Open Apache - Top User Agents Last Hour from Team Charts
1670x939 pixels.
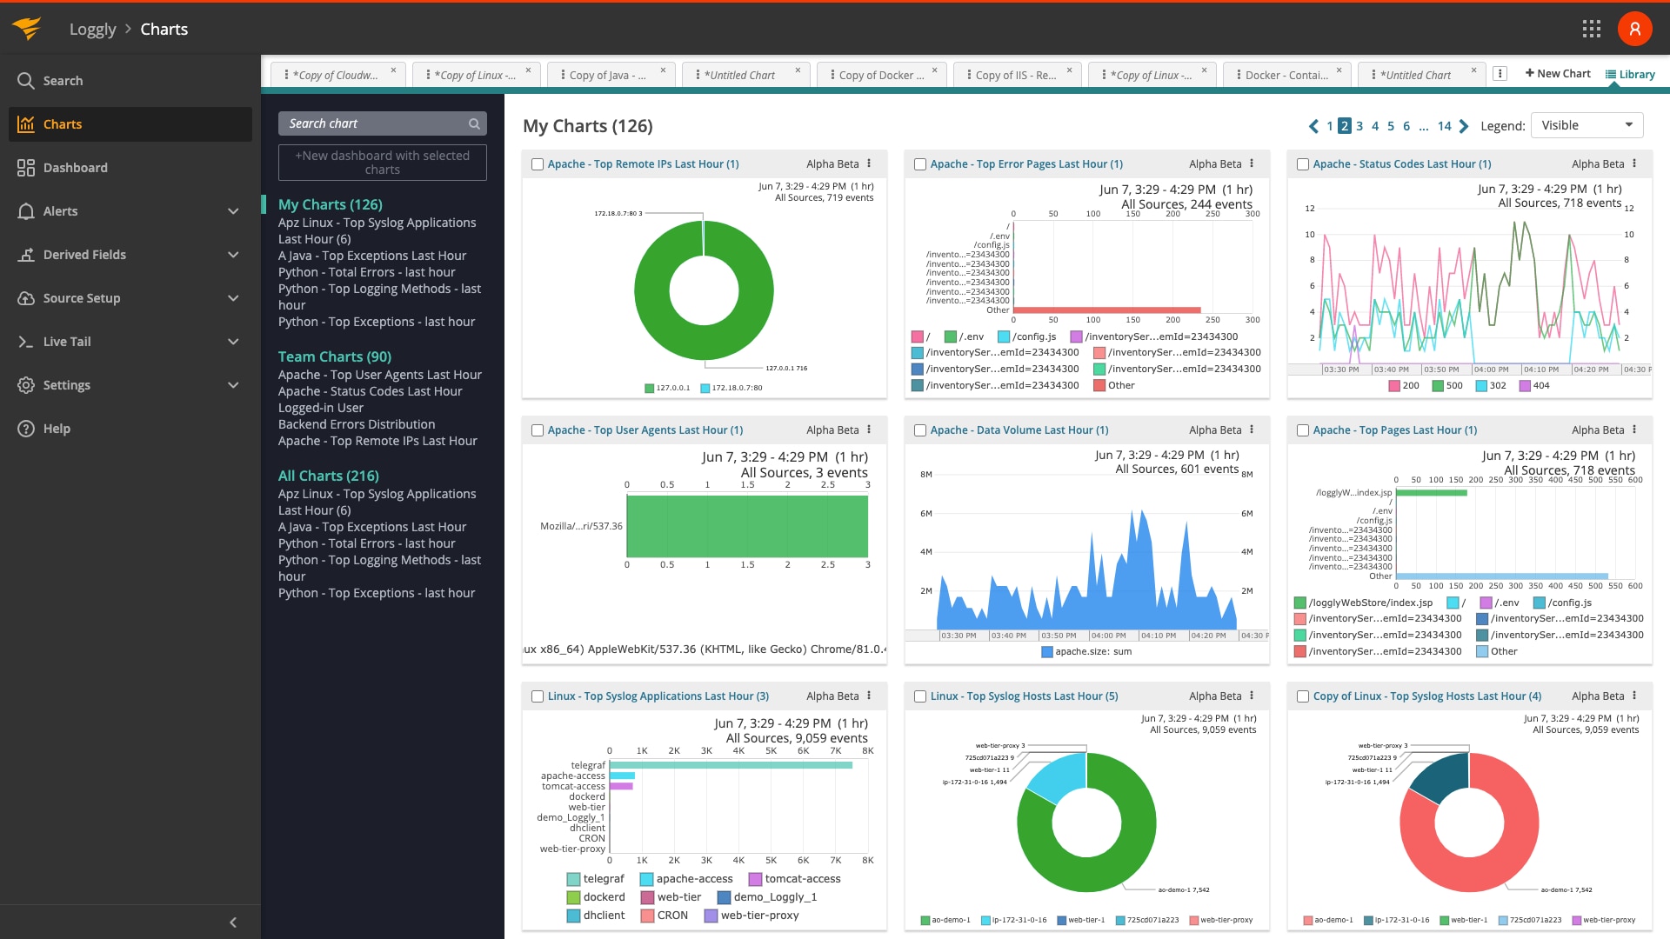coord(380,374)
